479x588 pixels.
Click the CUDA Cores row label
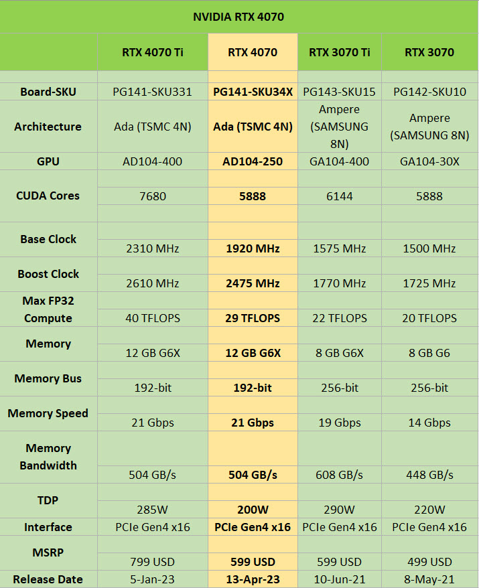[48, 196]
